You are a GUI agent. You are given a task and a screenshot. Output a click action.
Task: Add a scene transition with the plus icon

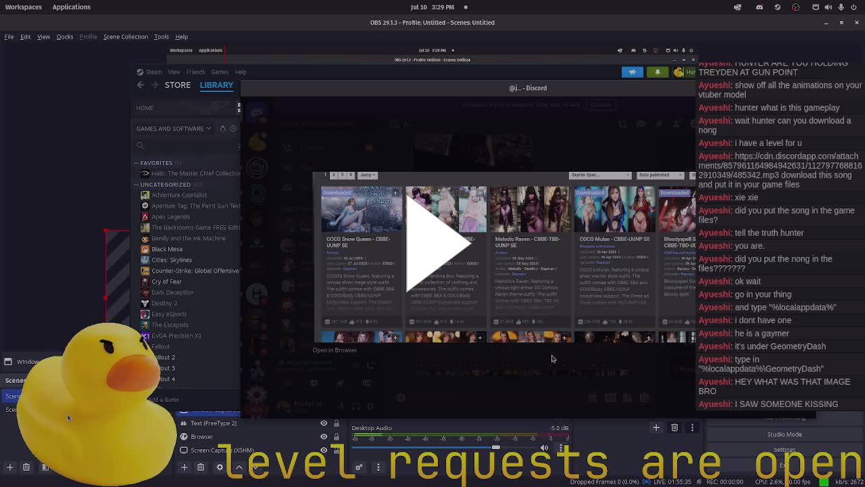coord(656,427)
